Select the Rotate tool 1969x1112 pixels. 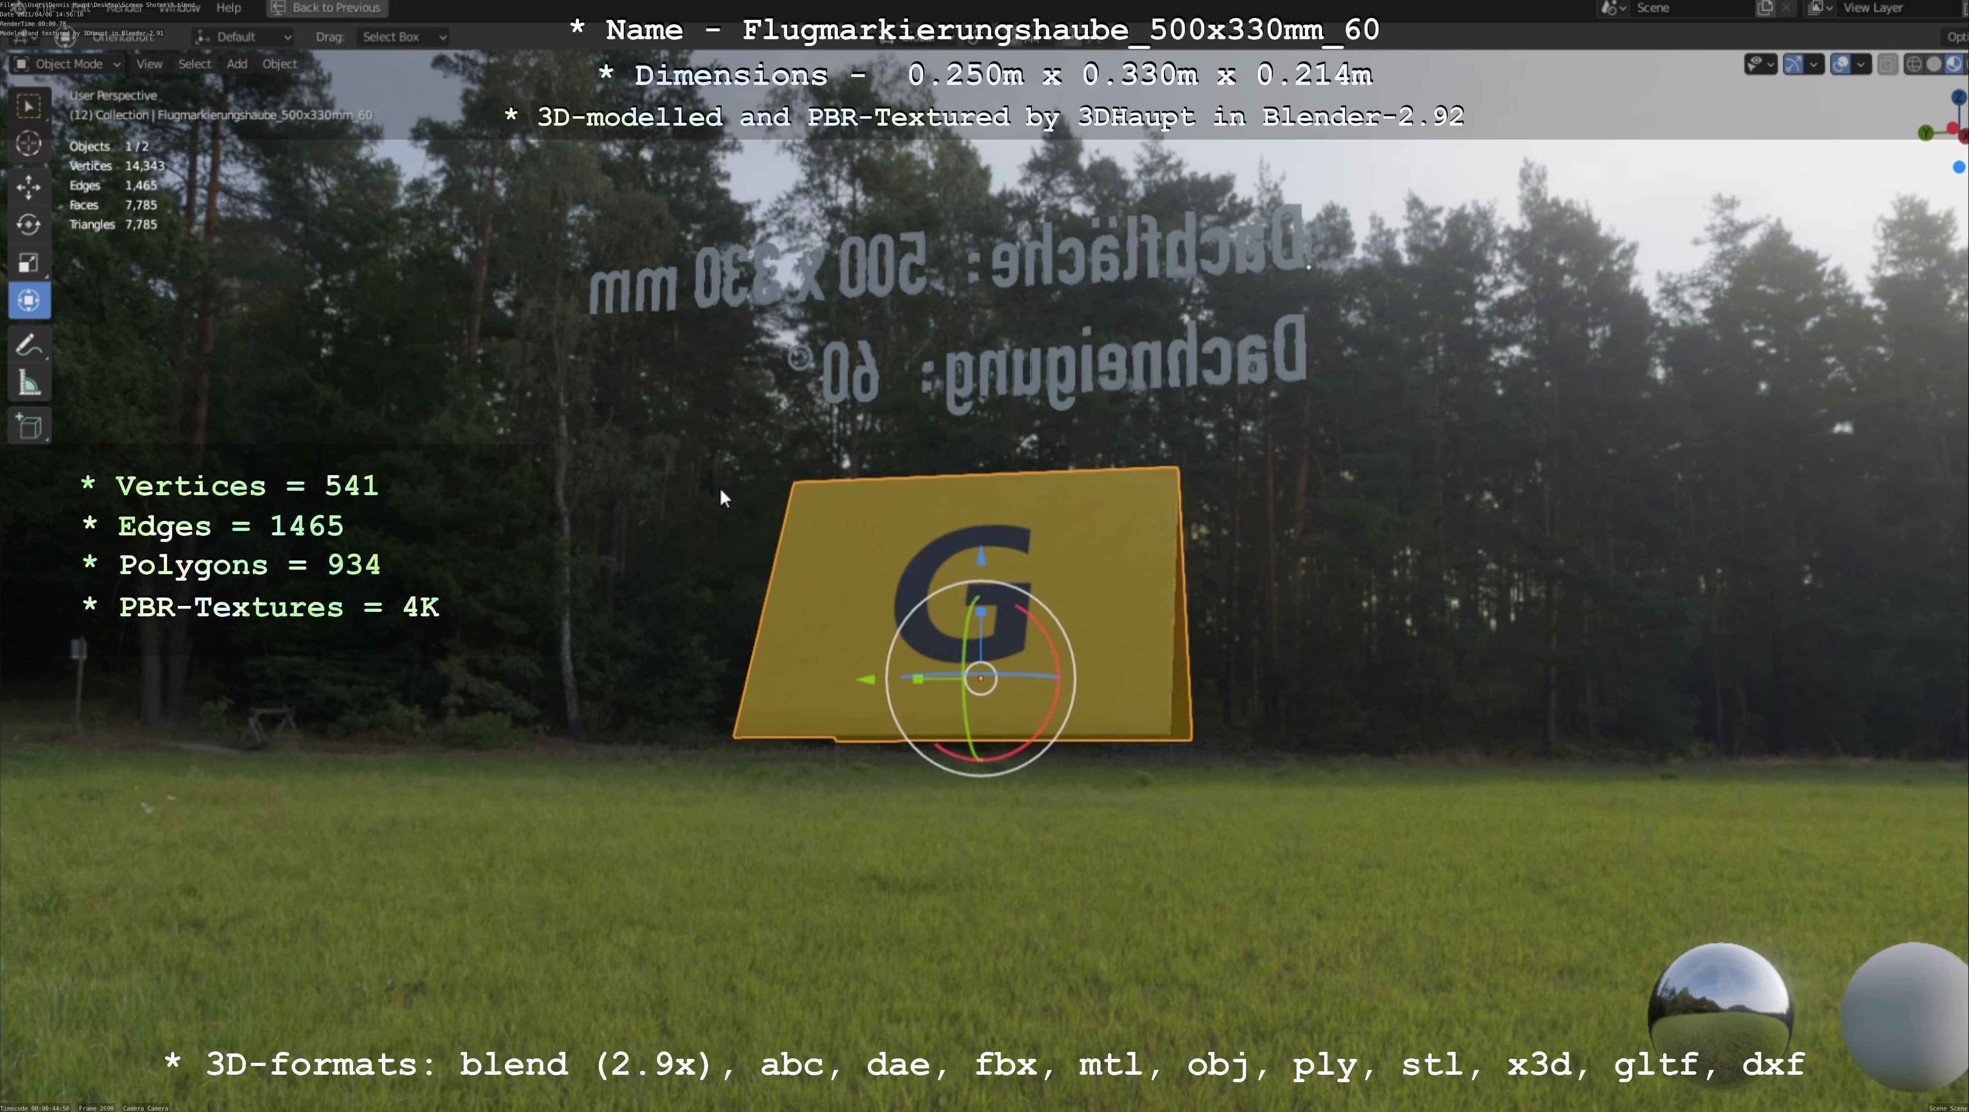pos(29,224)
